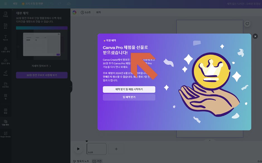
Task: Open the 요소 elements sidebar tab
Action: 6,26
